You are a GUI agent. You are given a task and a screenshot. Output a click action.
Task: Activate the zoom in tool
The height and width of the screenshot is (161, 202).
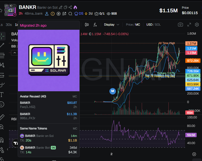[x=2, y=127]
